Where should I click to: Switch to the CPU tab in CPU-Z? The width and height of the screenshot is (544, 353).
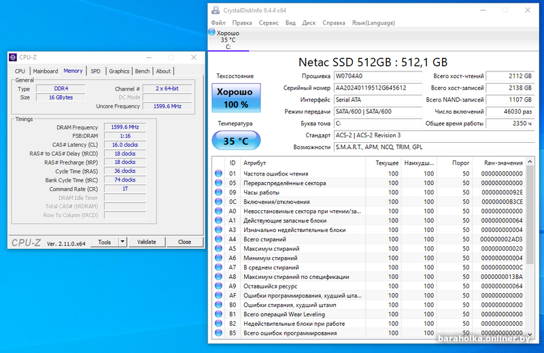(20, 71)
